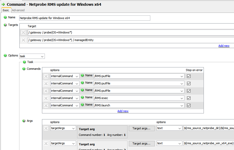The image size is (234, 150).
Task: Click the green status icon beside Commands
Action: 24,69
